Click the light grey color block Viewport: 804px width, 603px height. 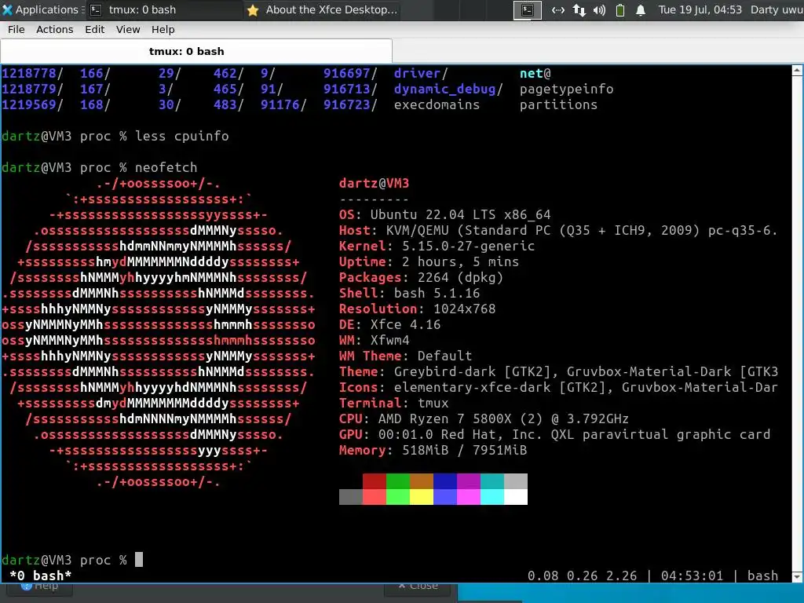(x=516, y=481)
